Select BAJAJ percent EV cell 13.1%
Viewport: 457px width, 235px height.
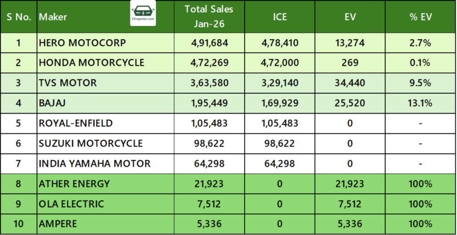[x=421, y=103]
